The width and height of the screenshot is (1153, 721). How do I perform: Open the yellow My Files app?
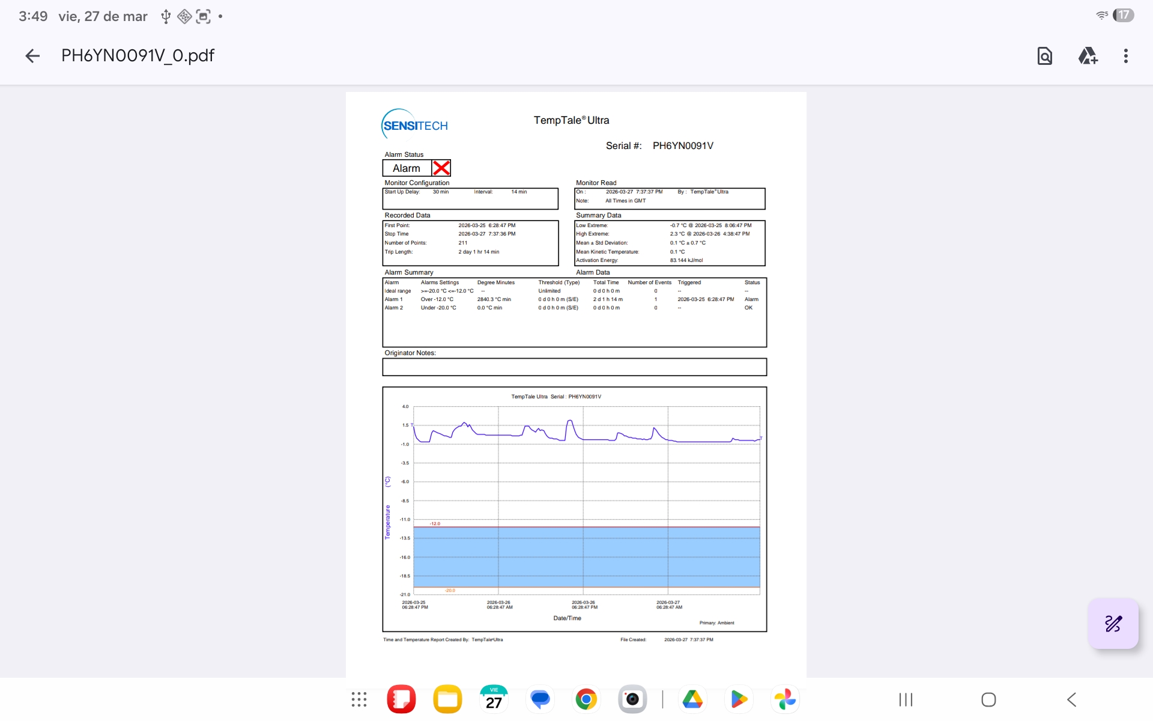447,699
